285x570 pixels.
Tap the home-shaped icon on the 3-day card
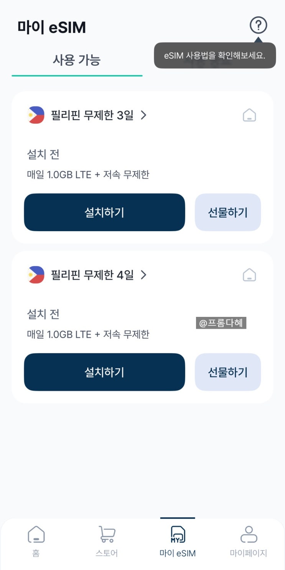[x=249, y=115]
